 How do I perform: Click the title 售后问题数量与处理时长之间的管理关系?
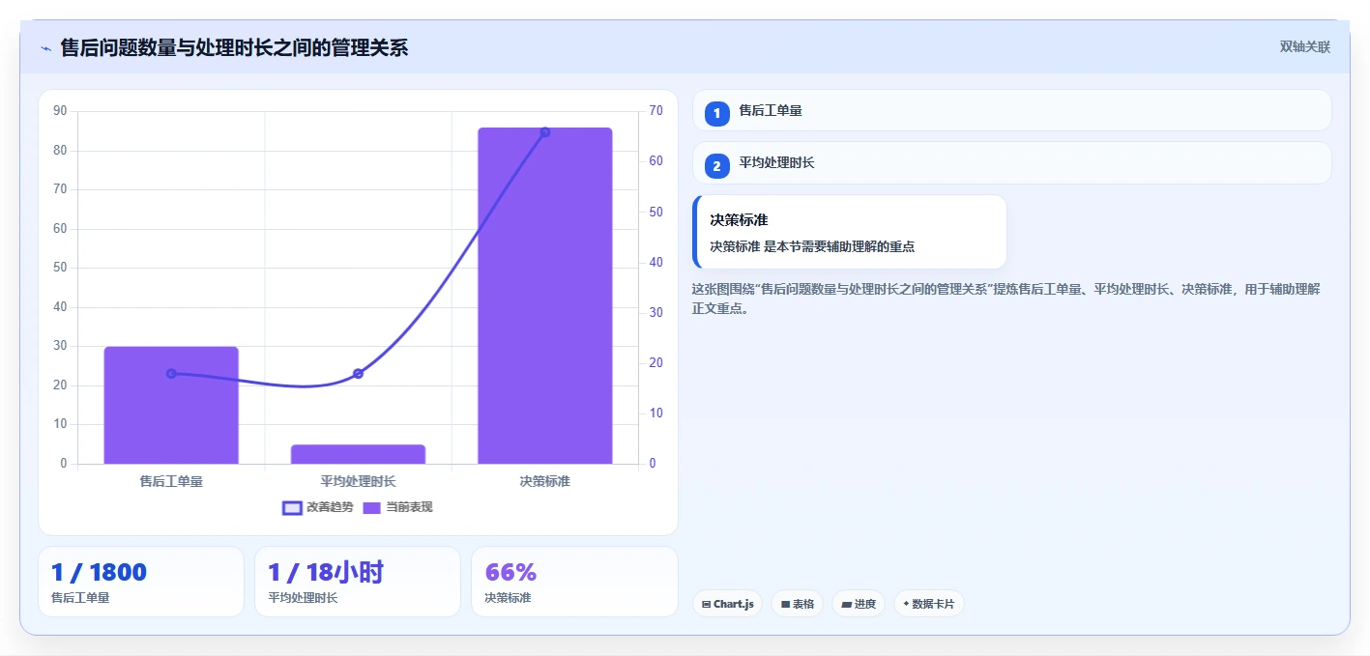pyautogui.click(x=234, y=47)
